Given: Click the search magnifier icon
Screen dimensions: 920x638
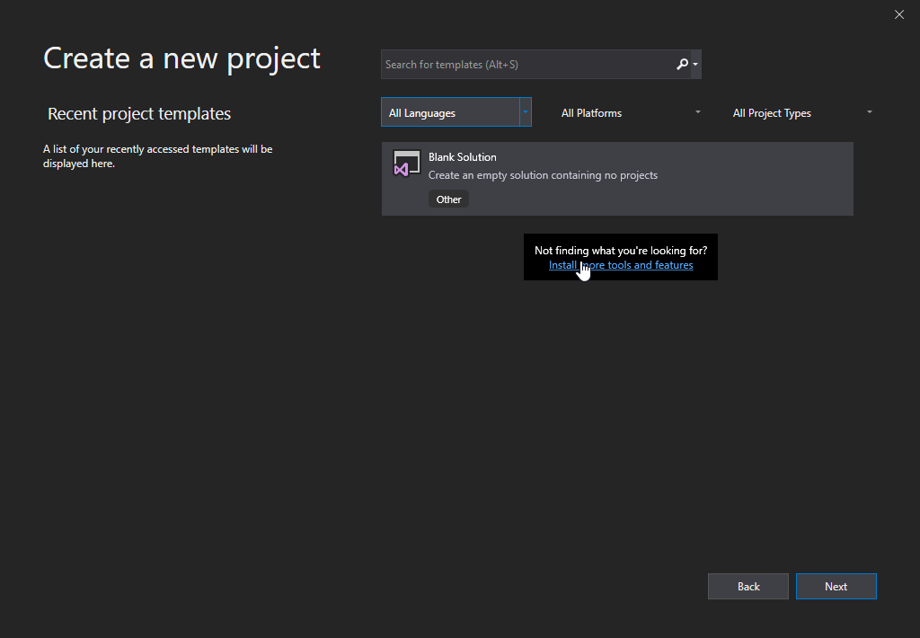Looking at the screenshot, I should coord(682,64).
